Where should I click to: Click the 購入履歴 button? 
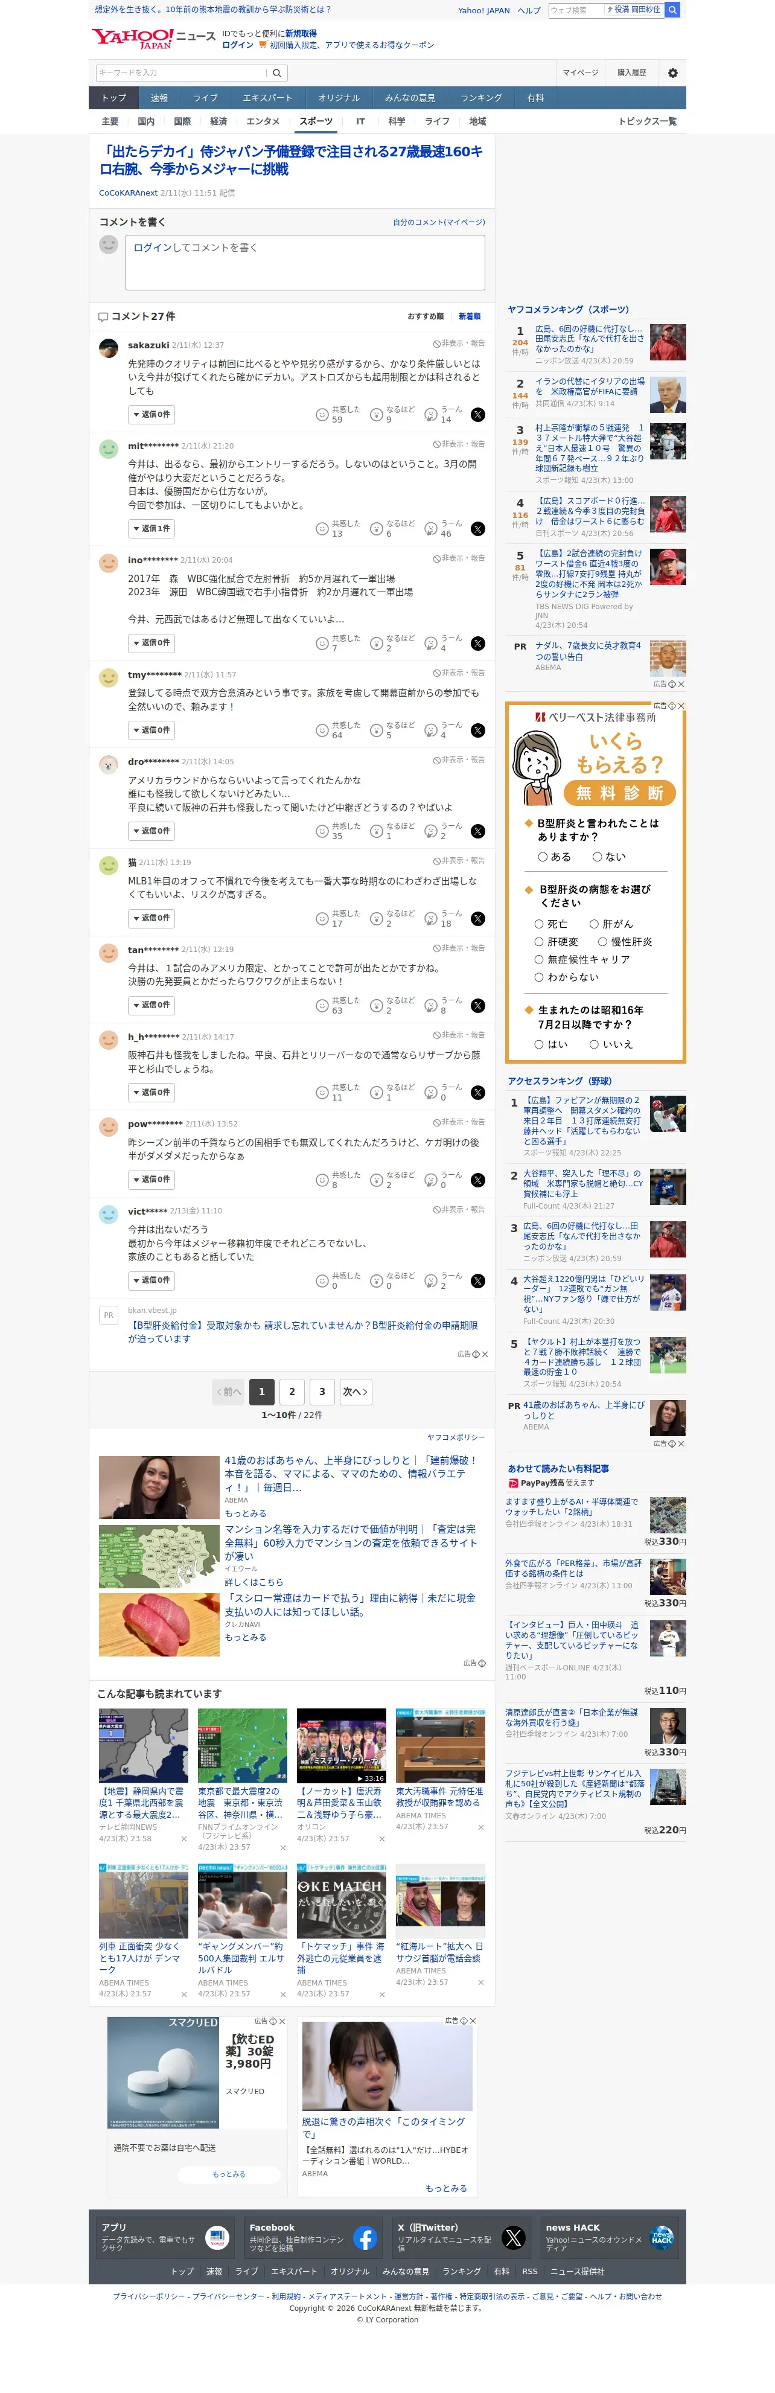[x=632, y=72]
